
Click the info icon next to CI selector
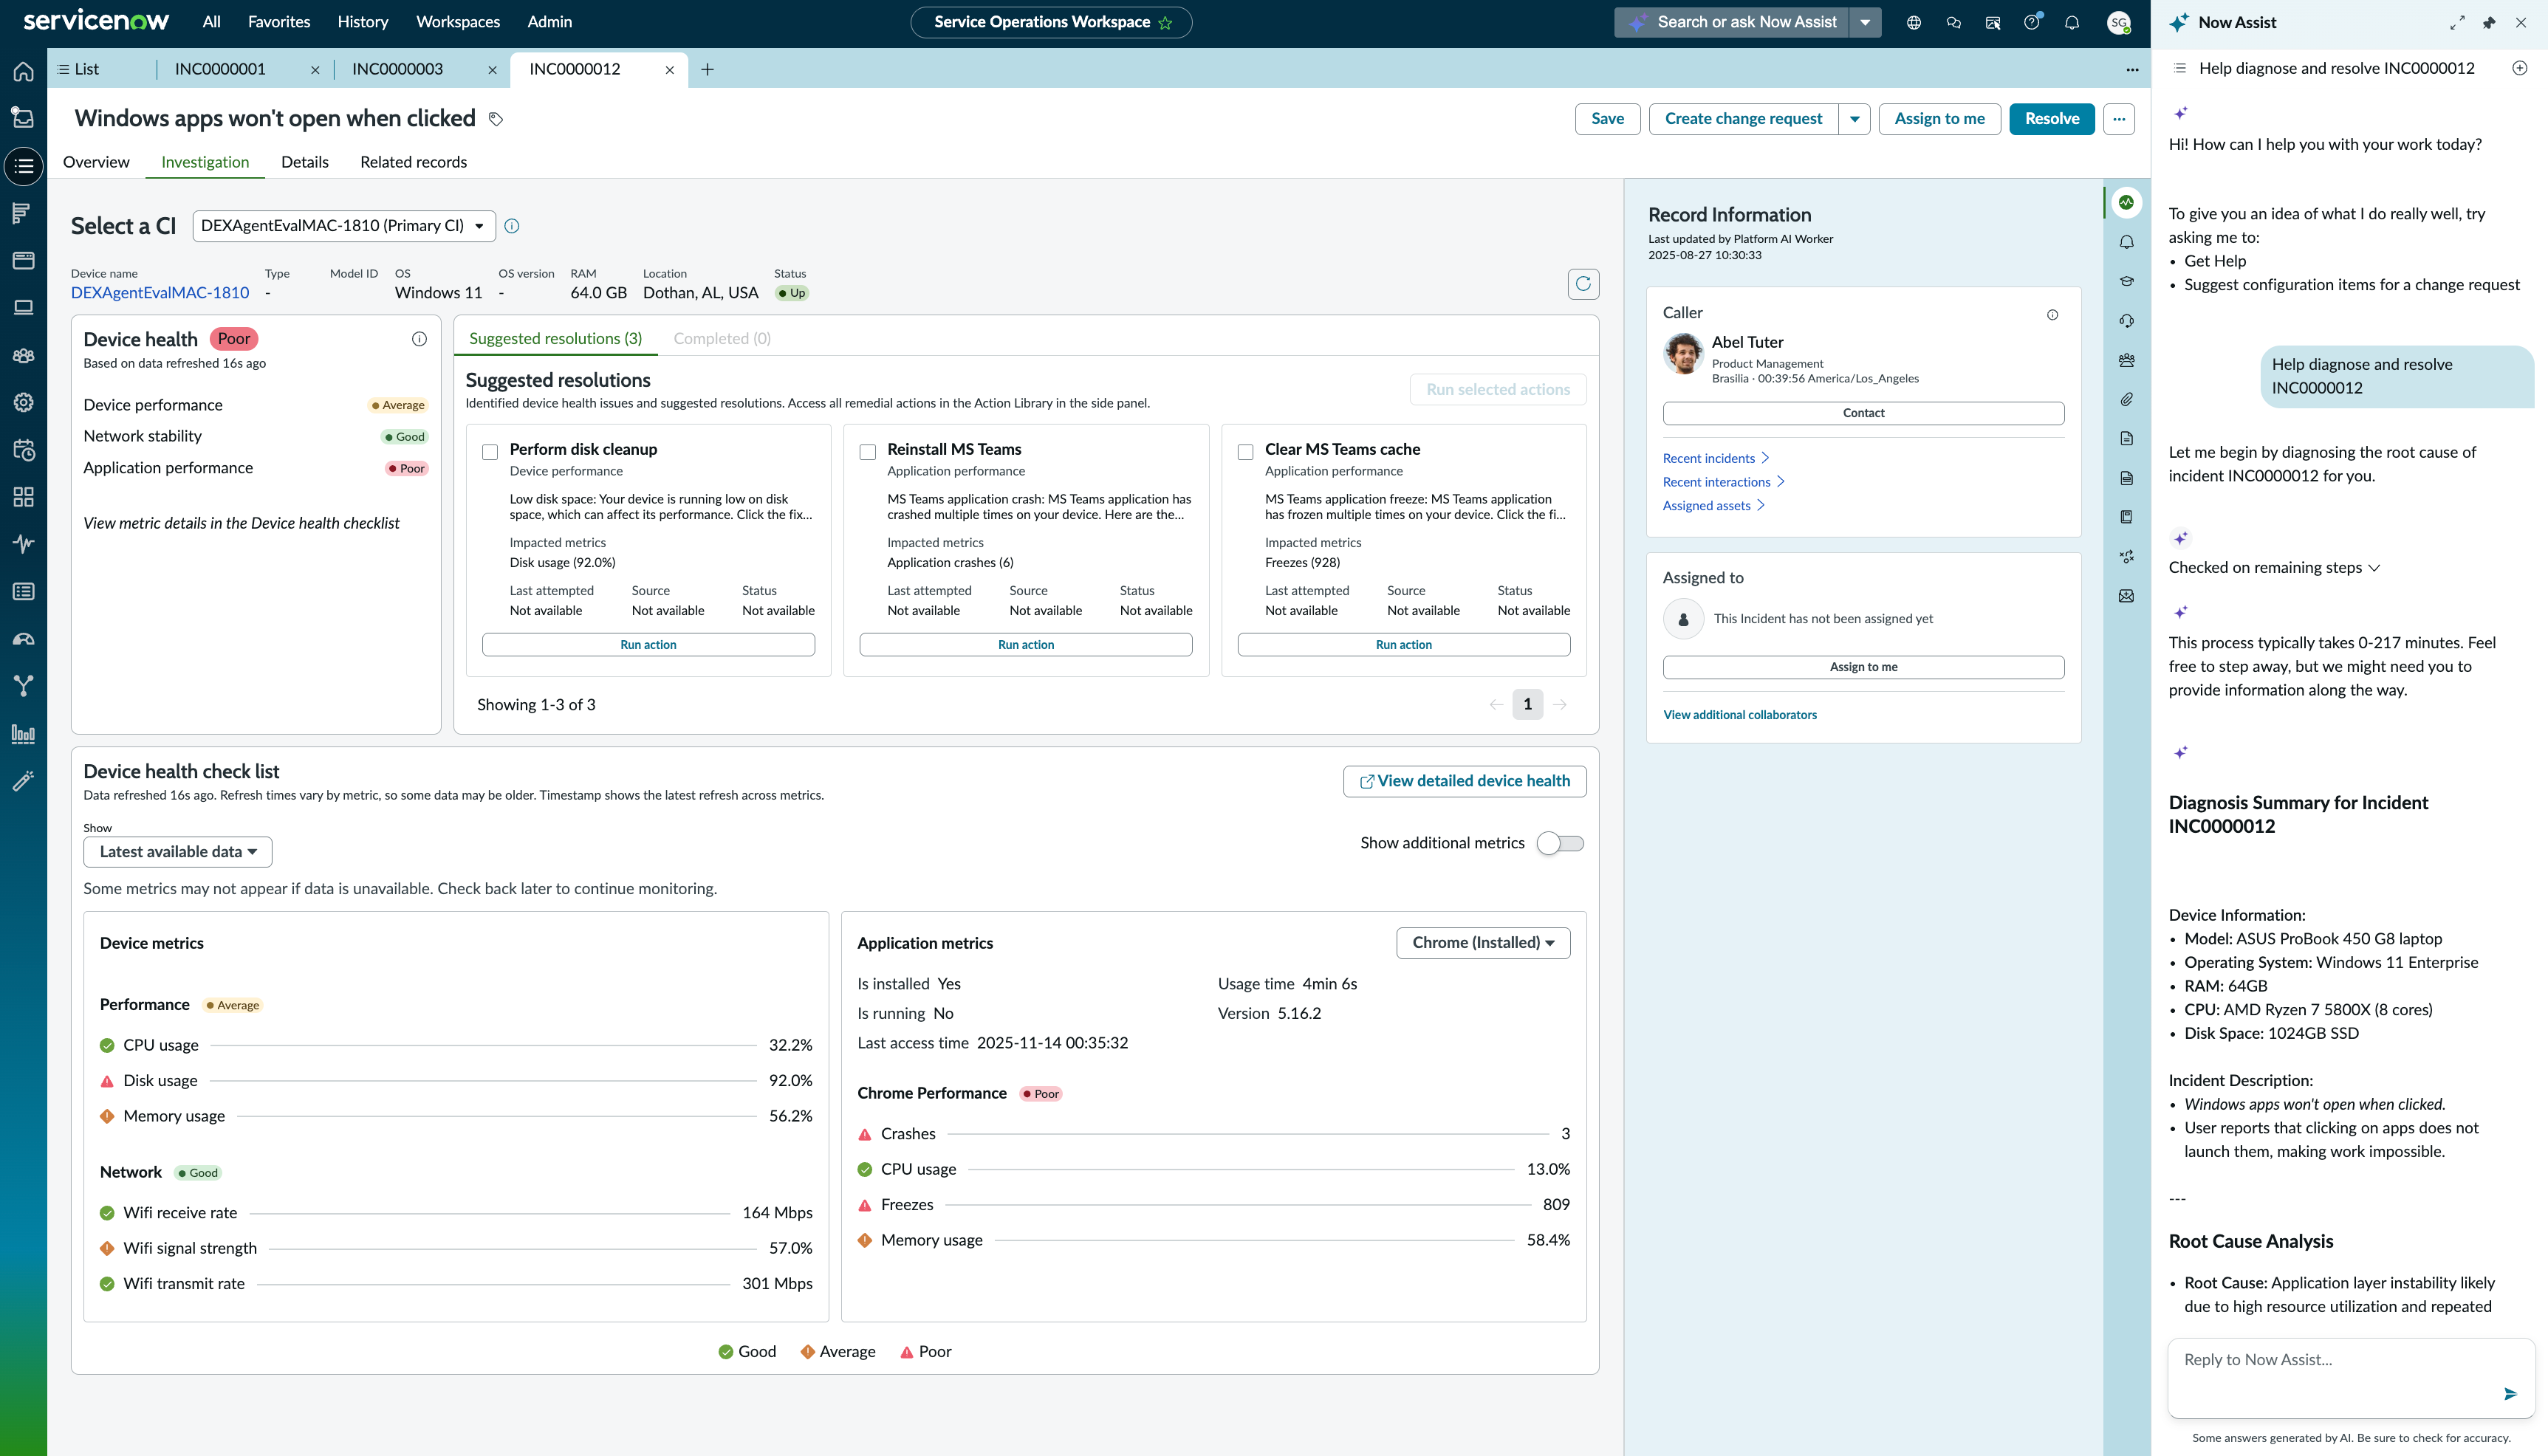(x=512, y=226)
